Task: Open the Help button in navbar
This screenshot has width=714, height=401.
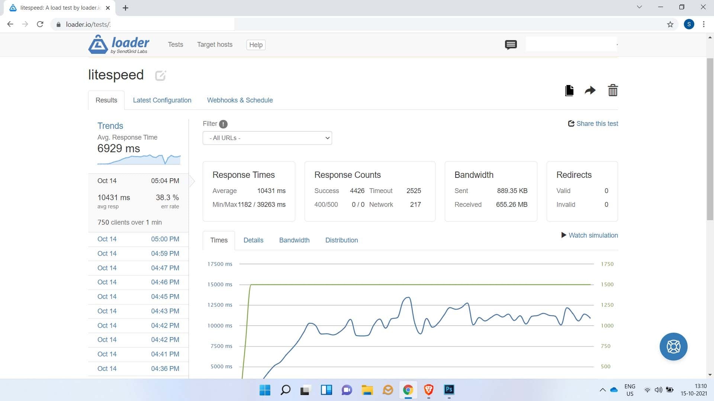Action: (256, 45)
